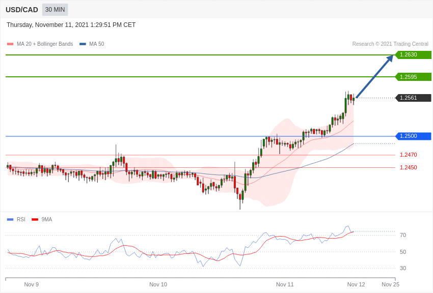Click the RSI 70 level label
Screen dimensions: 433x293
point(403,235)
